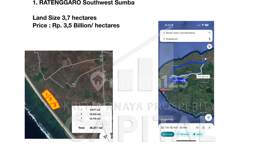This screenshot has width=279, height=163.
Task: Click the navigation arrow on satellite image
Action: [x=105, y=137]
